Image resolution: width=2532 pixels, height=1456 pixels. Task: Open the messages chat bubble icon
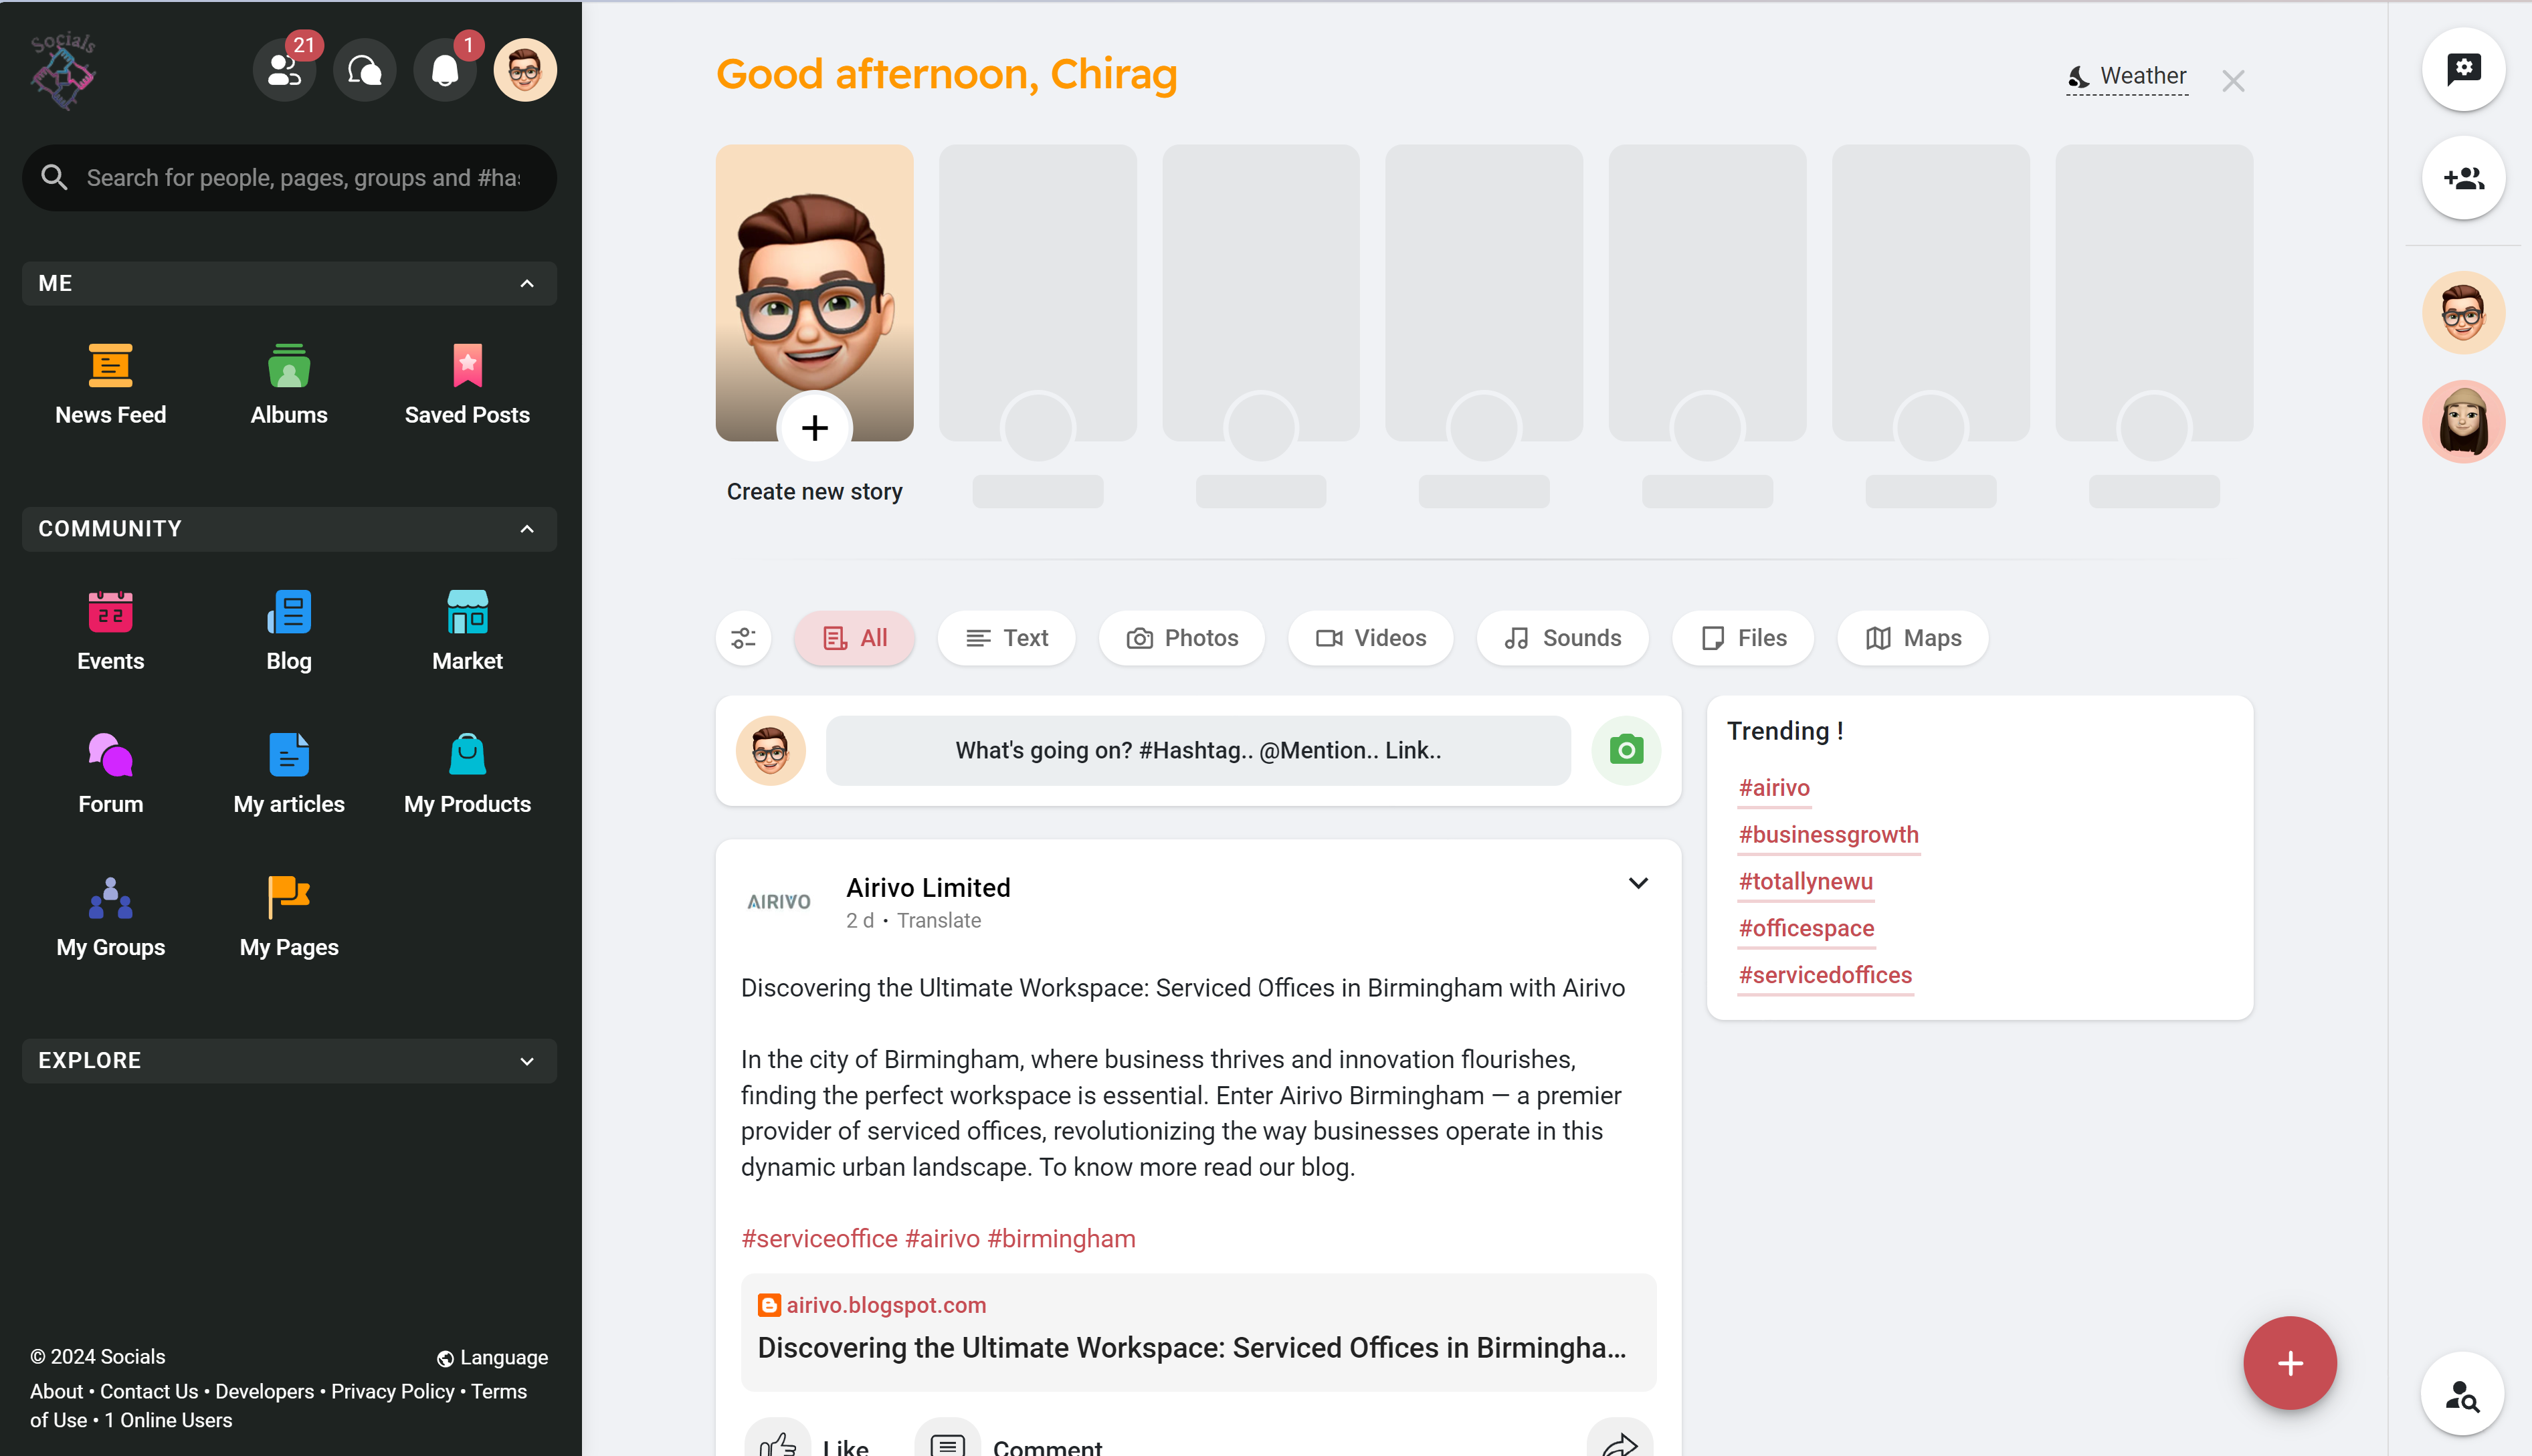pyautogui.click(x=365, y=69)
